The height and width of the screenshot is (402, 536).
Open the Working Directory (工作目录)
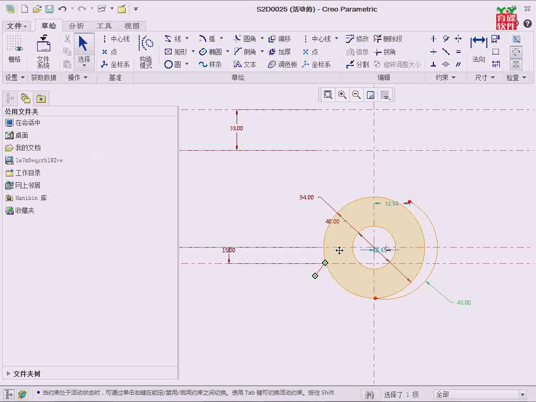point(23,173)
